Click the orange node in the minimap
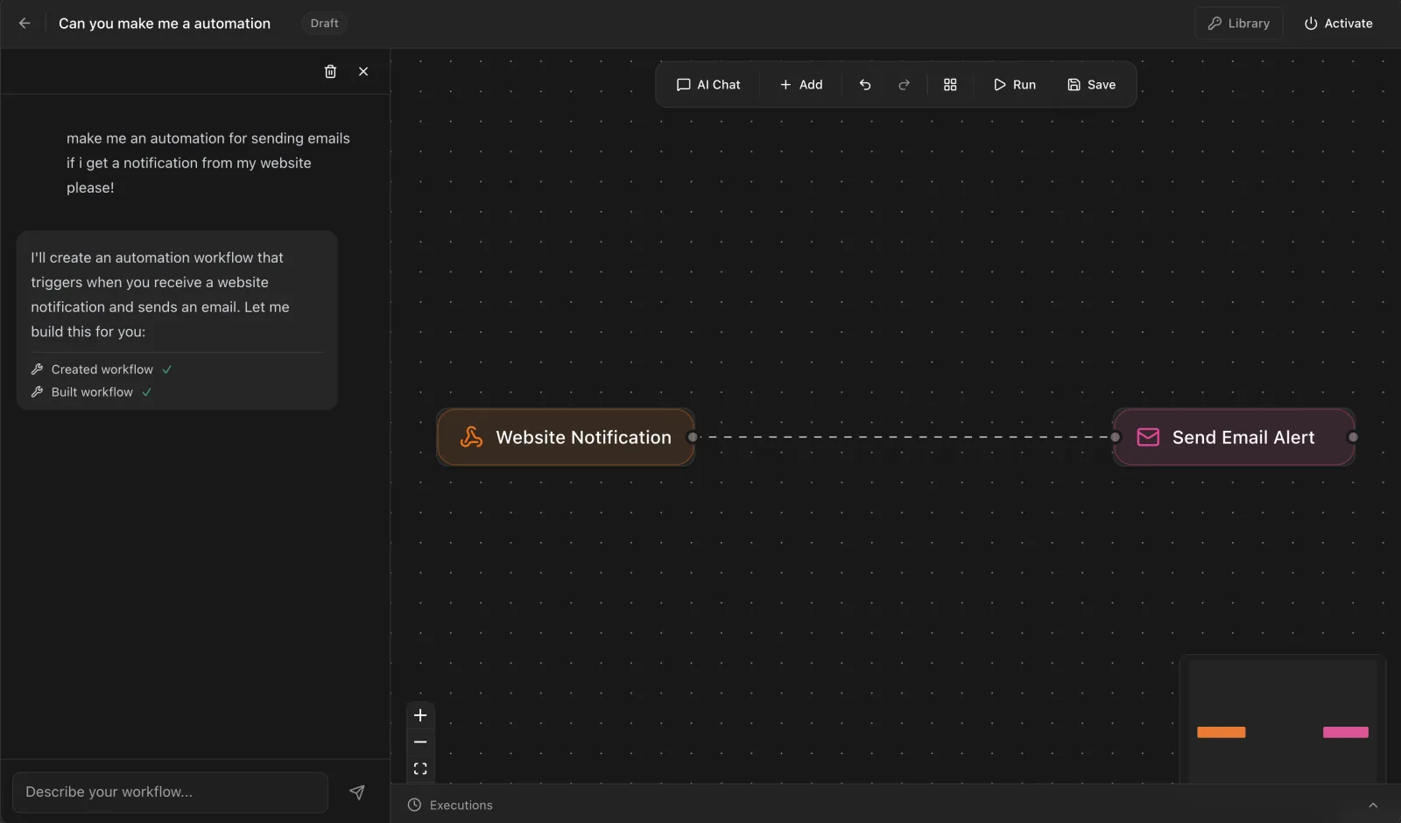The width and height of the screenshot is (1401, 823). point(1221,732)
